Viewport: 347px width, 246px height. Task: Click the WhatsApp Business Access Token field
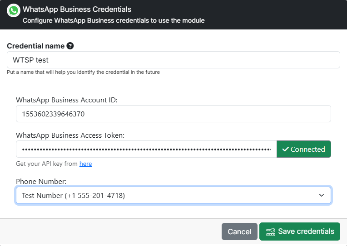tap(146, 149)
